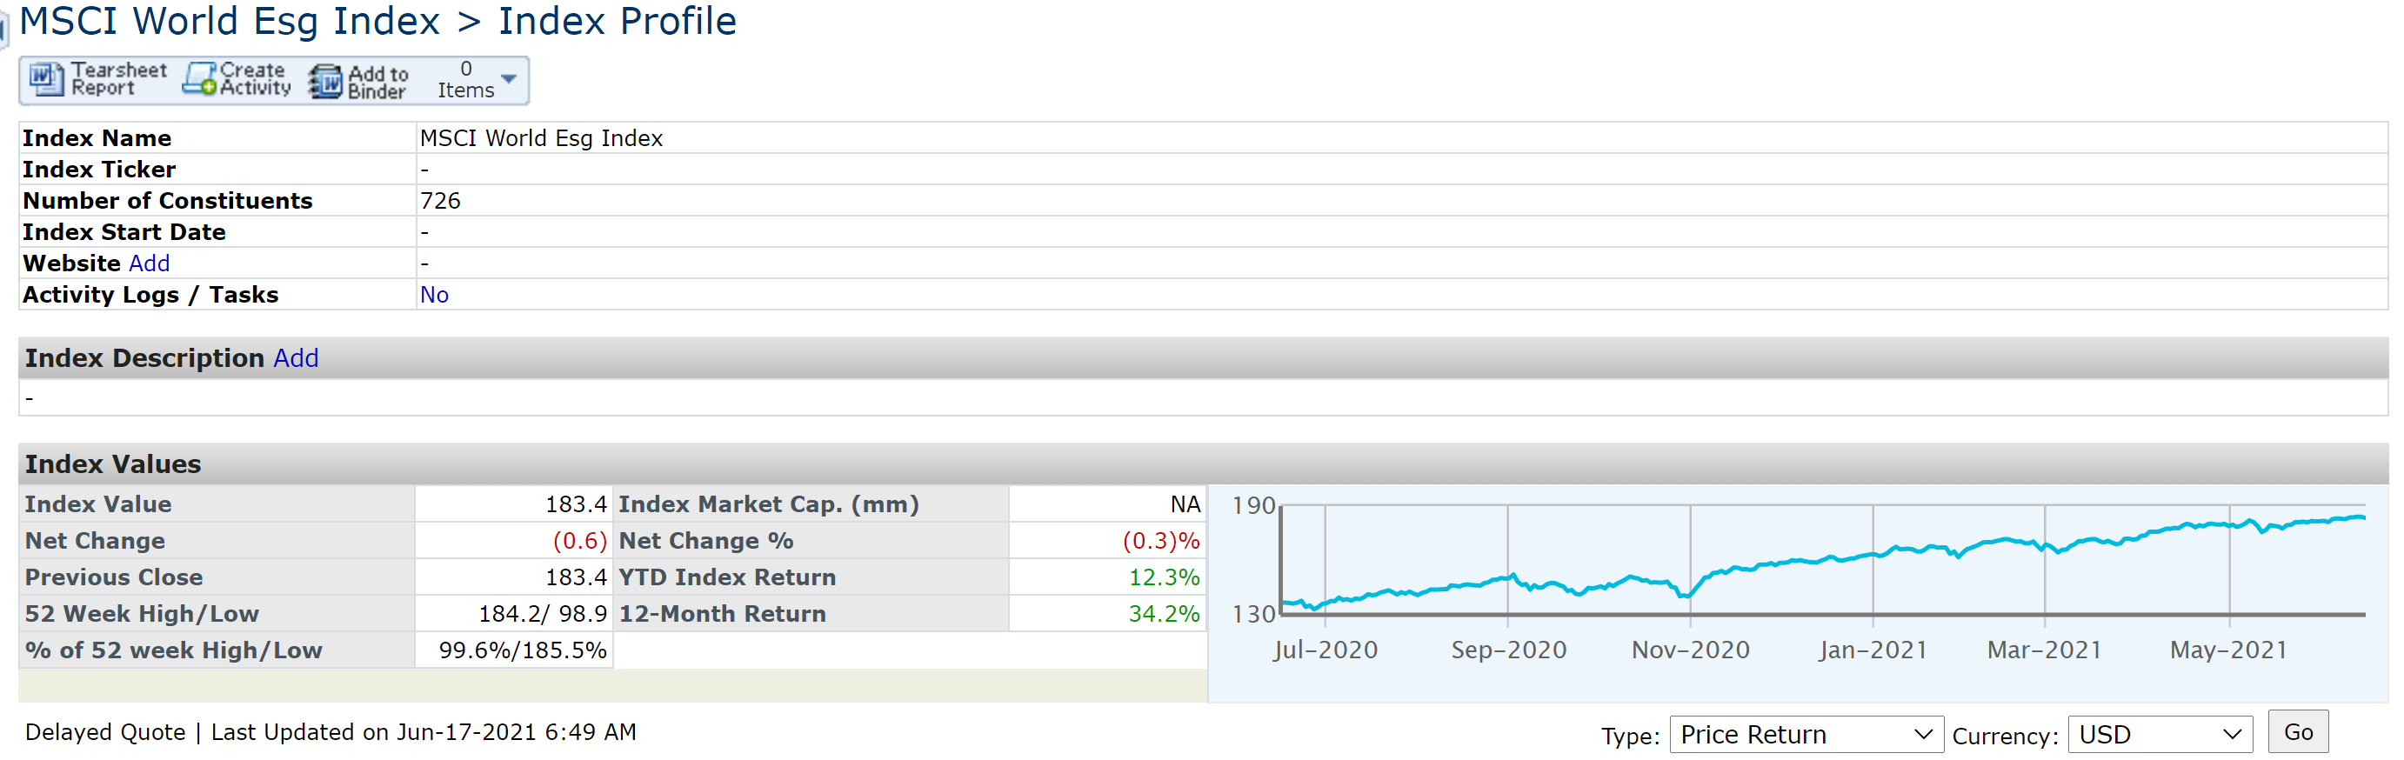Click the Index Ticker label
This screenshot has width=2404, height=760.
[99, 170]
